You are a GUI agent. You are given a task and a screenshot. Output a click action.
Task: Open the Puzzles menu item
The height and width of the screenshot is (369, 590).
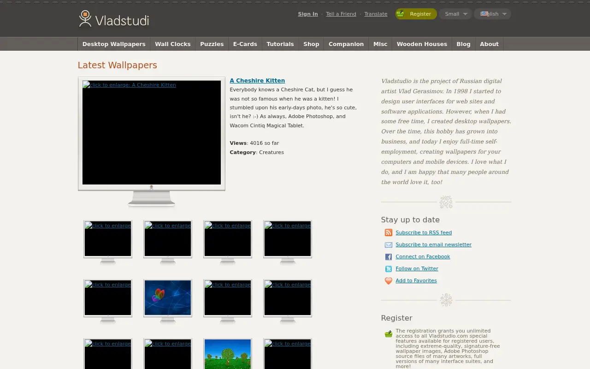(212, 44)
